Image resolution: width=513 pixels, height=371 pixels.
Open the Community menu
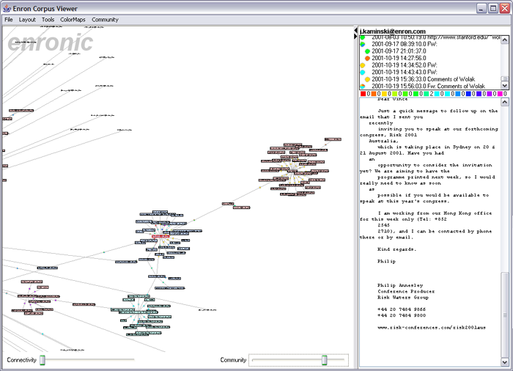(105, 20)
